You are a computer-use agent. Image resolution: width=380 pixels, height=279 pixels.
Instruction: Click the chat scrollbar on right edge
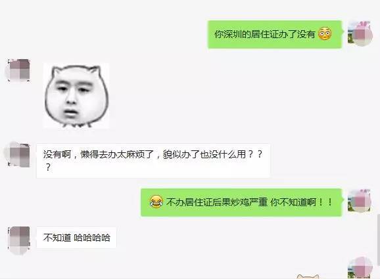(378, 240)
